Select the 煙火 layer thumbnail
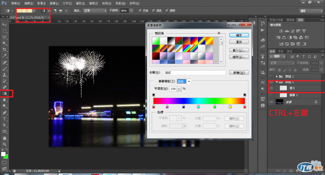Viewport: 325px width, 175px height. [283, 88]
